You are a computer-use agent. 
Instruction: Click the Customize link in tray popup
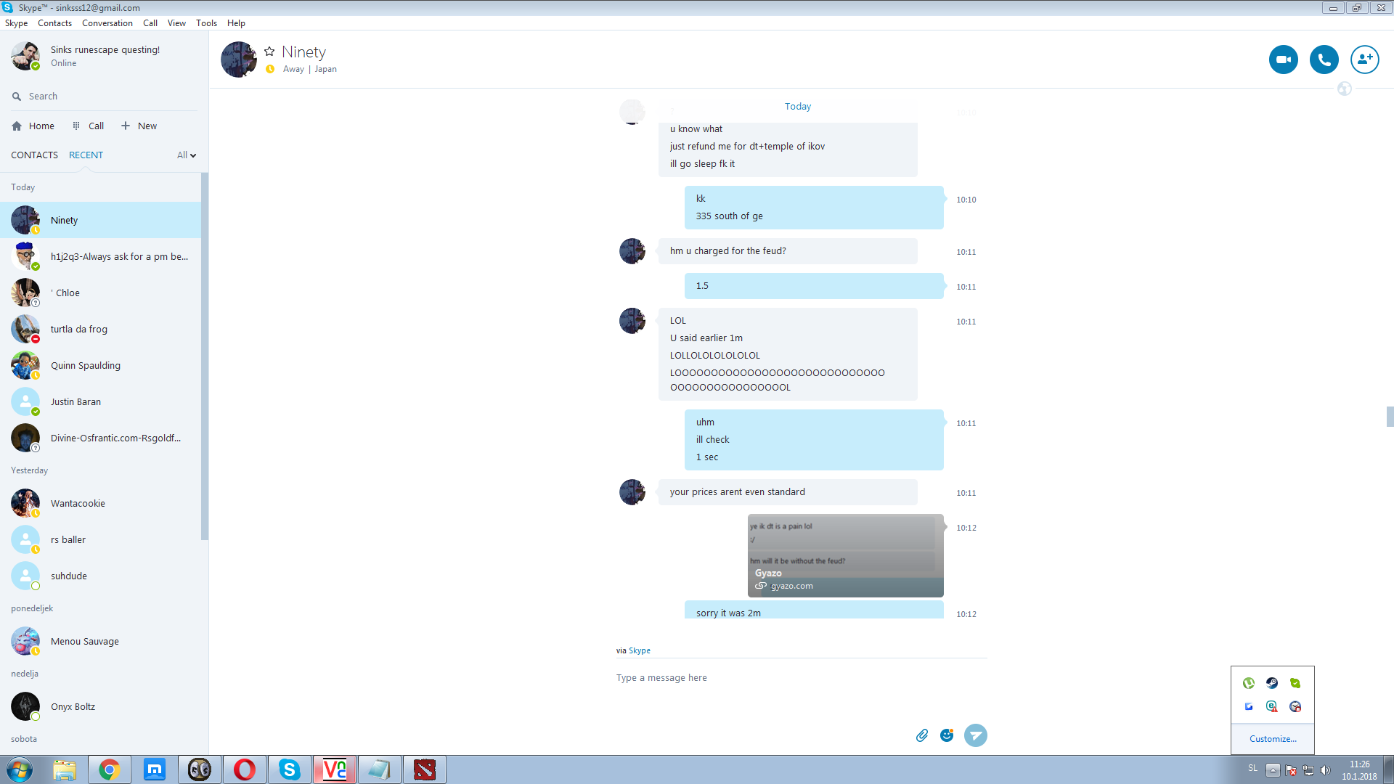tap(1272, 739)
